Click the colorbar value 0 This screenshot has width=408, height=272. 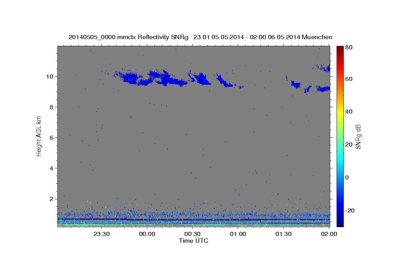(x=347, y=177)
